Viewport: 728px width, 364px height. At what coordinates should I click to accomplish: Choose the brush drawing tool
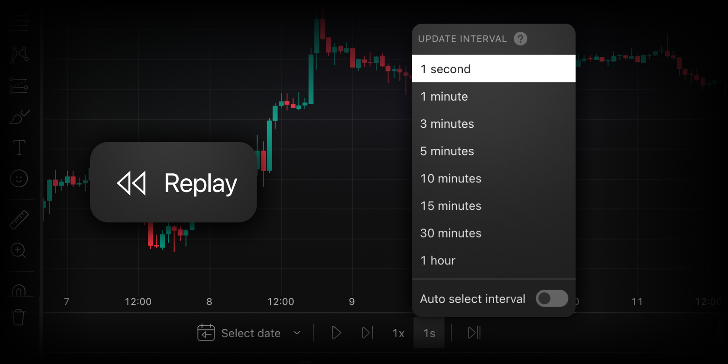(19, 117)
